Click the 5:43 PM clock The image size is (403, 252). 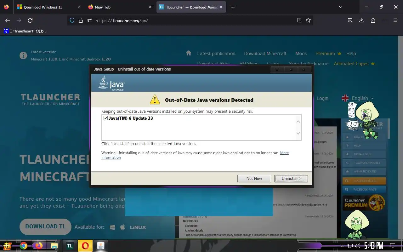(373, 246)
